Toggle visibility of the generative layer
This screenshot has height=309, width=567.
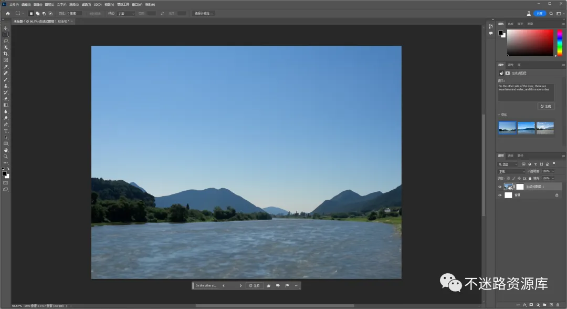tap(500, 187)
